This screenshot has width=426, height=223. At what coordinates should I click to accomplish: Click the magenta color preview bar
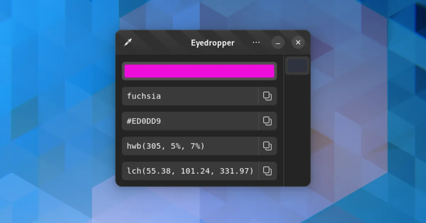point(199,71)
